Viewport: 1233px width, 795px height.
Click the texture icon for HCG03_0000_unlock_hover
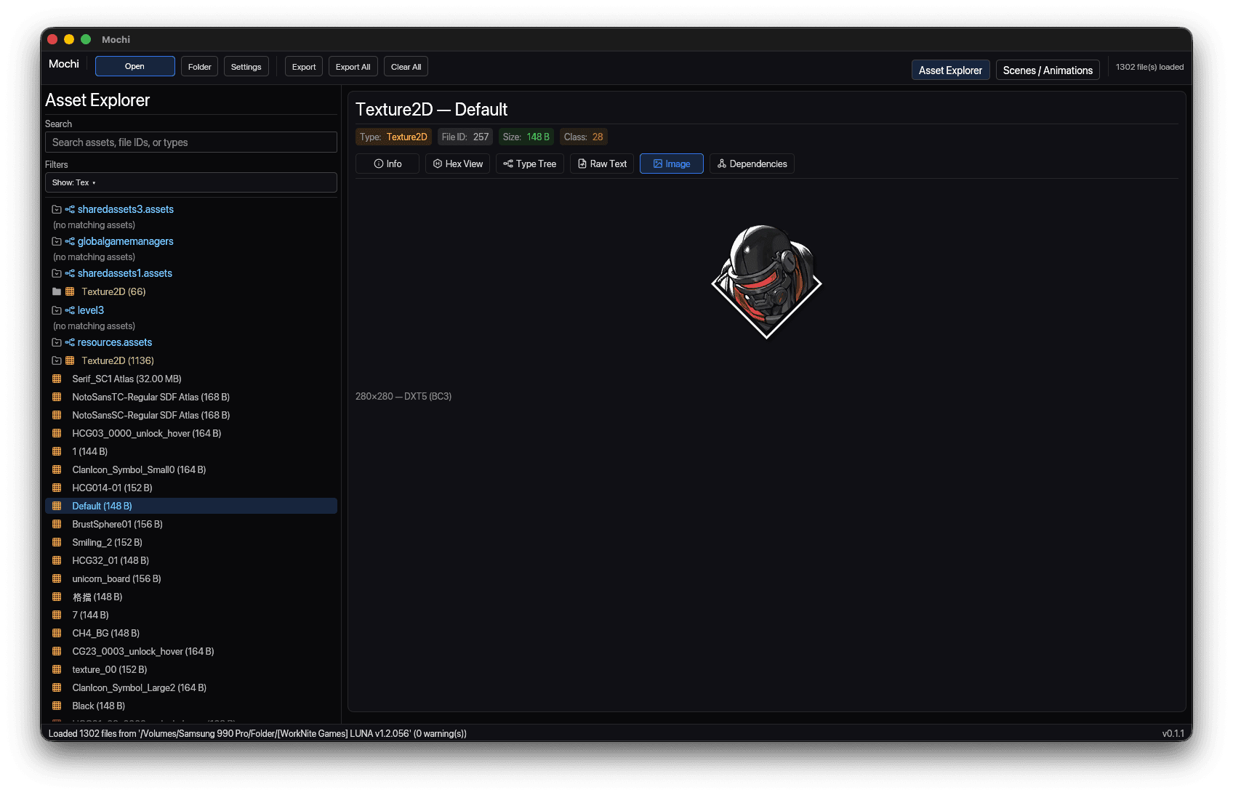(57, 433)
